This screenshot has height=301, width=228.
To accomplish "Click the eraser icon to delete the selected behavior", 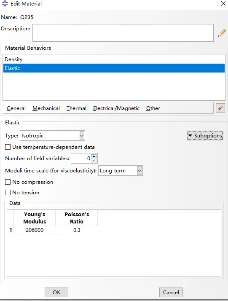I will [220, 108].
